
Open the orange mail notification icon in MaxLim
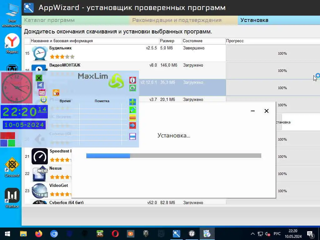[56, 92]
